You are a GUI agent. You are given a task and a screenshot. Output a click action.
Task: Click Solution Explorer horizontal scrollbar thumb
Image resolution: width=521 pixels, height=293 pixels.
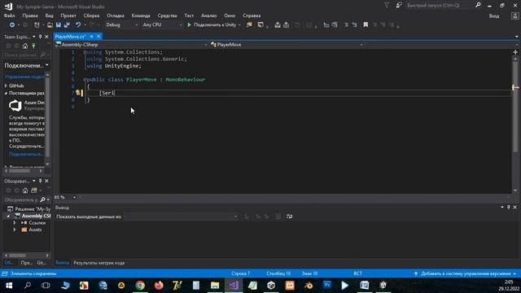[x=17, y=256]
